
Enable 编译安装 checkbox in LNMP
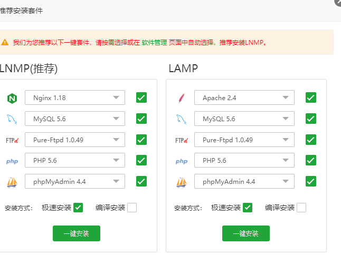click(132, 208)
